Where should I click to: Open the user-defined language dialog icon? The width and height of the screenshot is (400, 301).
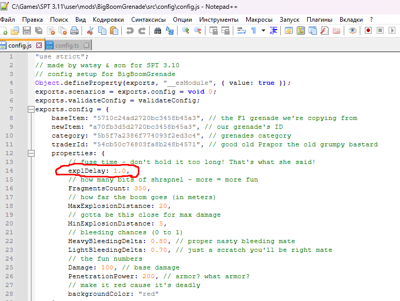tap(289, 31)
